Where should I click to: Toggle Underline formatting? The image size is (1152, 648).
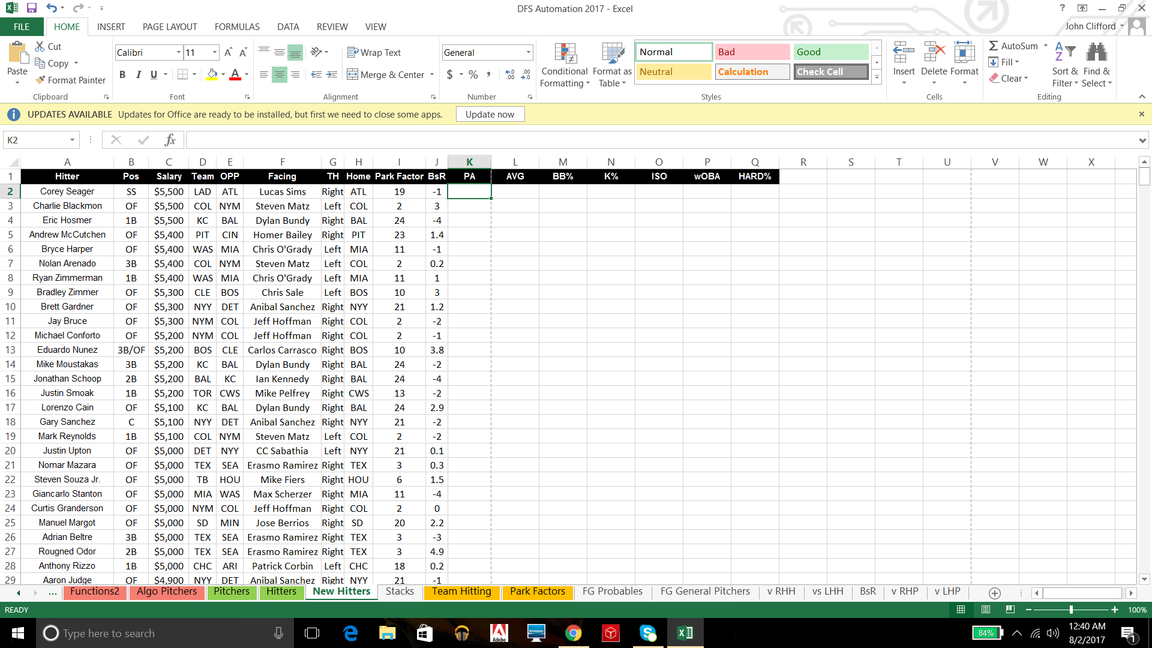[154, 74]
